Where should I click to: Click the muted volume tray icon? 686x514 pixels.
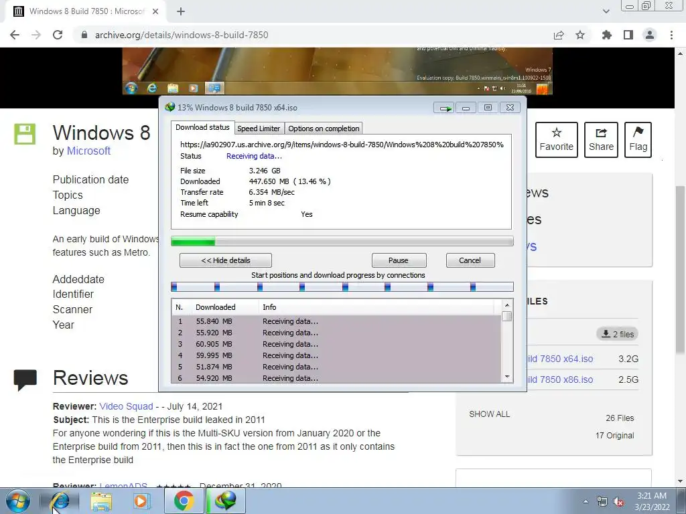point(618,502)
